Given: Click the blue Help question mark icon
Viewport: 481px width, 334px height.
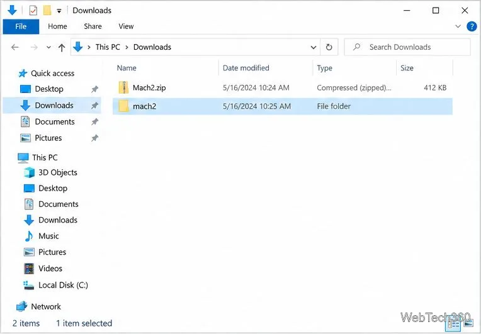Looking at the screenshot, I should pos(472,26).
